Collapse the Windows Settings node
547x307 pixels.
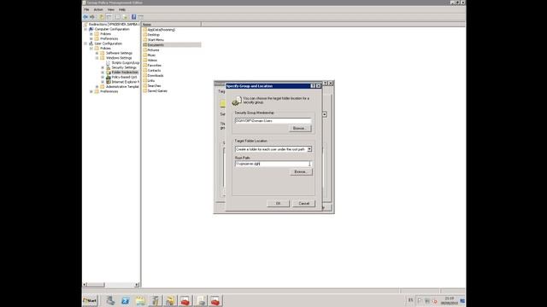(x=97, y=58)
